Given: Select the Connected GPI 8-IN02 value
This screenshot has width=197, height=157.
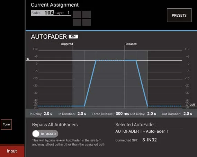Looking at the screenshot, I should 149,140.
